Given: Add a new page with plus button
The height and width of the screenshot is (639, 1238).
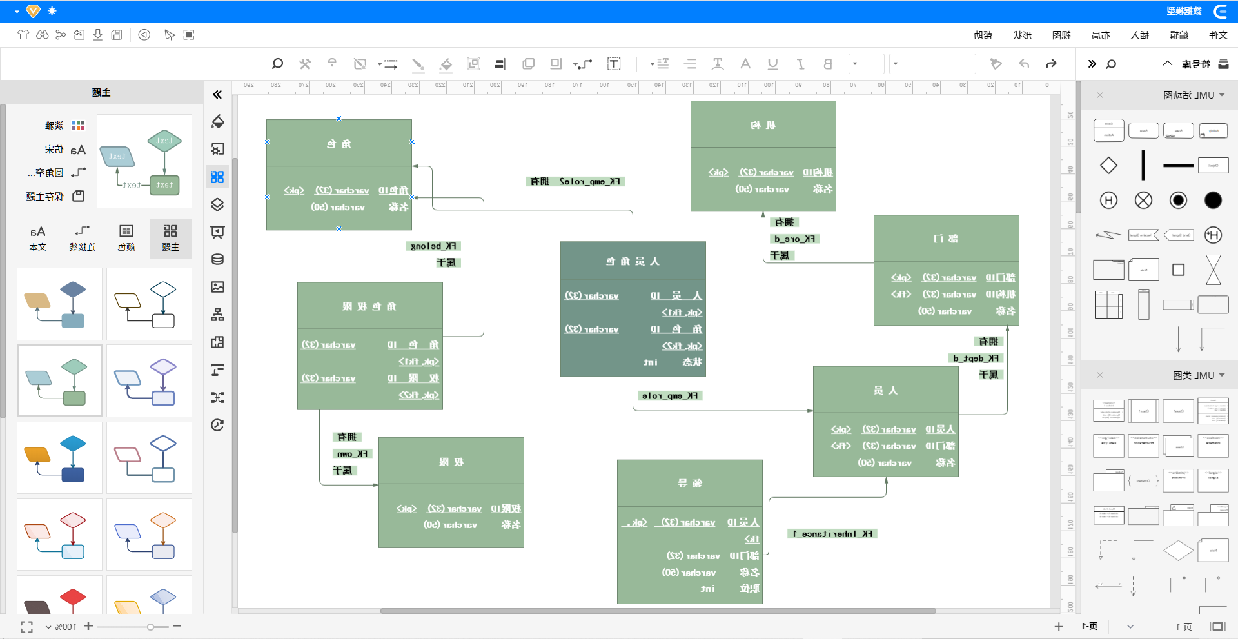Looking at the screenshot, I should tap(1059, 627).
